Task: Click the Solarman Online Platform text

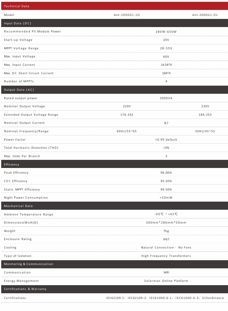Action: tap(166, 281)
